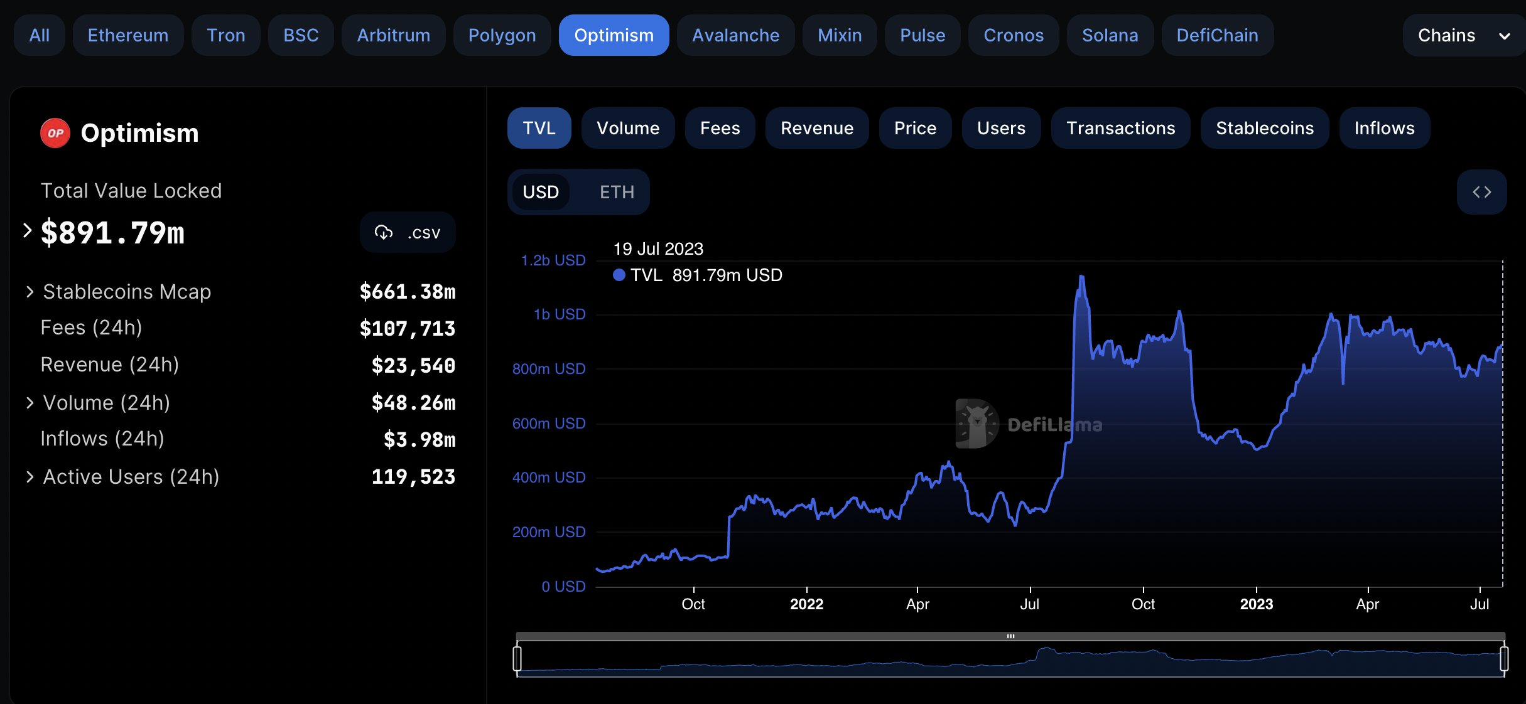Viewport: 1526px width, 704px height.
Task: Click the $891.79m TVL value
Action: pyautogui.click(x=113, y=233)
